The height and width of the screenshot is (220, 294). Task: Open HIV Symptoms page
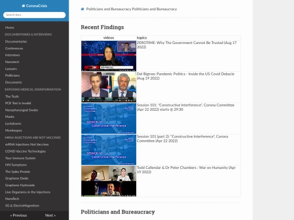(x=16, y=165)
